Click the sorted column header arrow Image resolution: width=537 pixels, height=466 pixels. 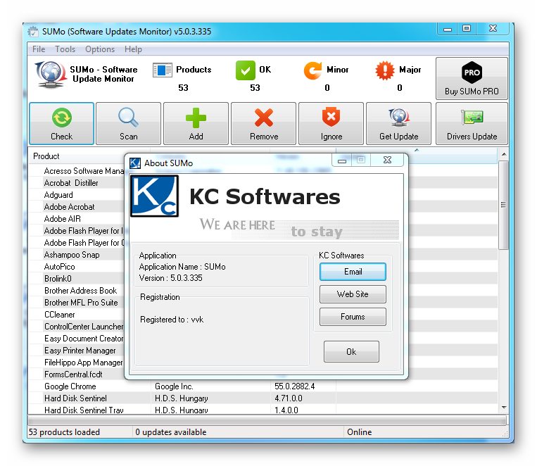tap(417, 150)
